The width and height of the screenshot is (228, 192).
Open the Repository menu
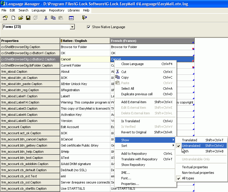[x=57, y=10]
